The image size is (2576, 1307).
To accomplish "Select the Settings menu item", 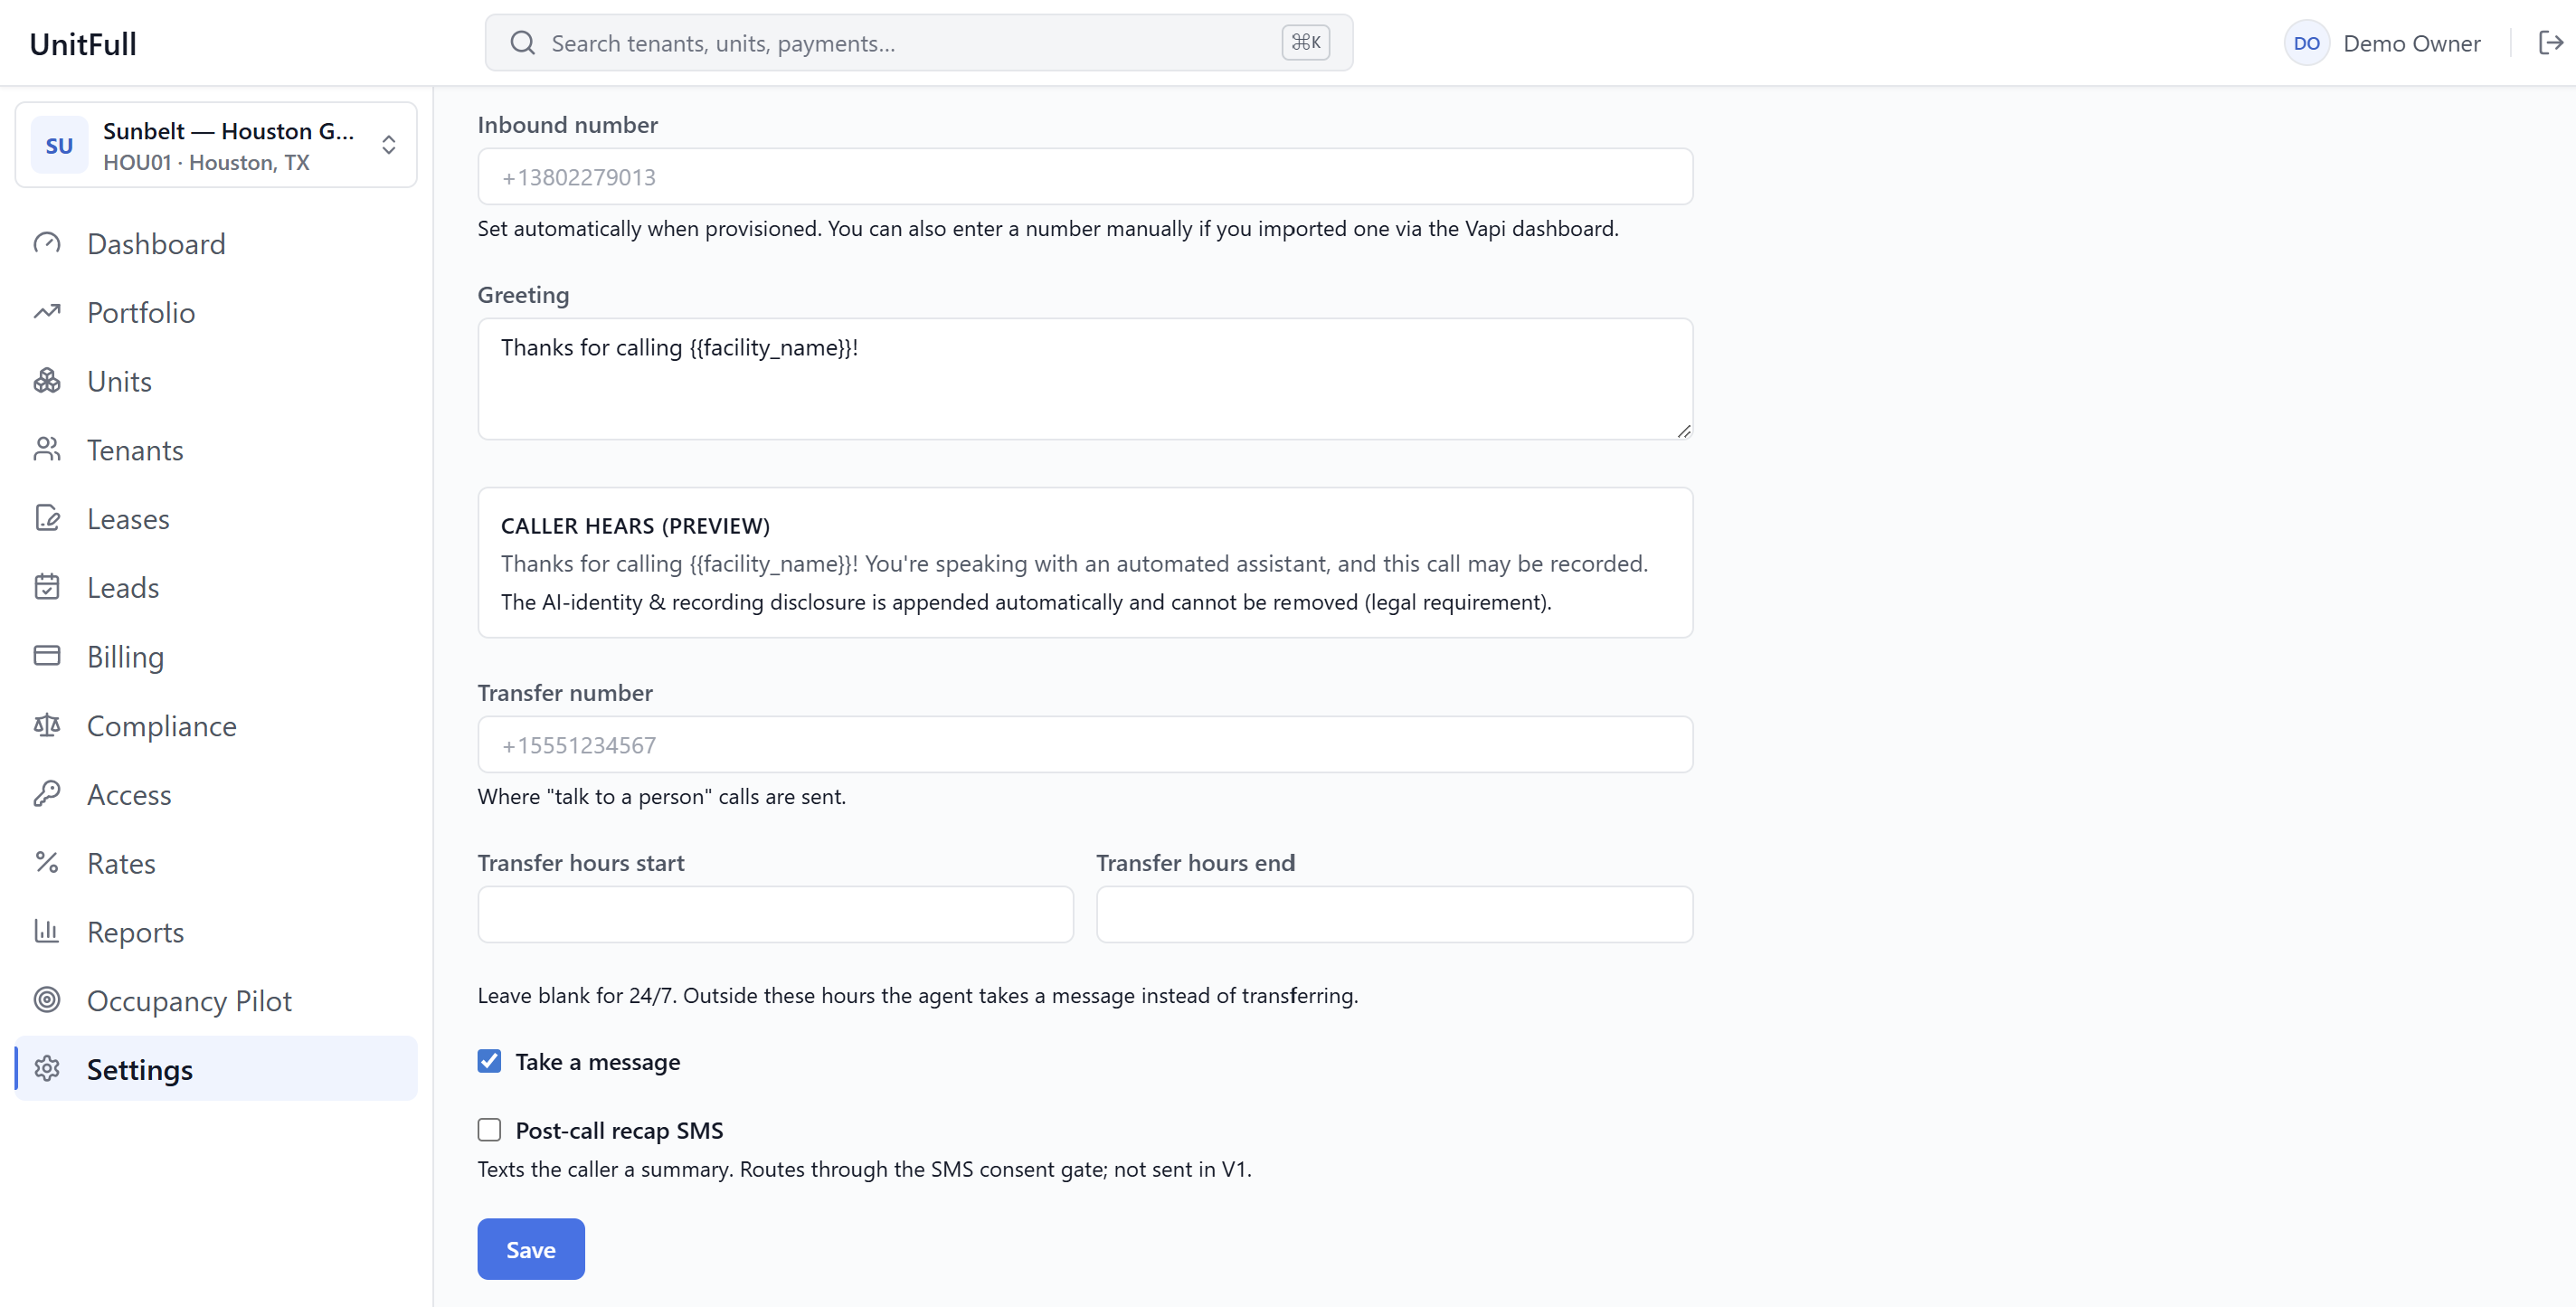I will click(216, 1069).
